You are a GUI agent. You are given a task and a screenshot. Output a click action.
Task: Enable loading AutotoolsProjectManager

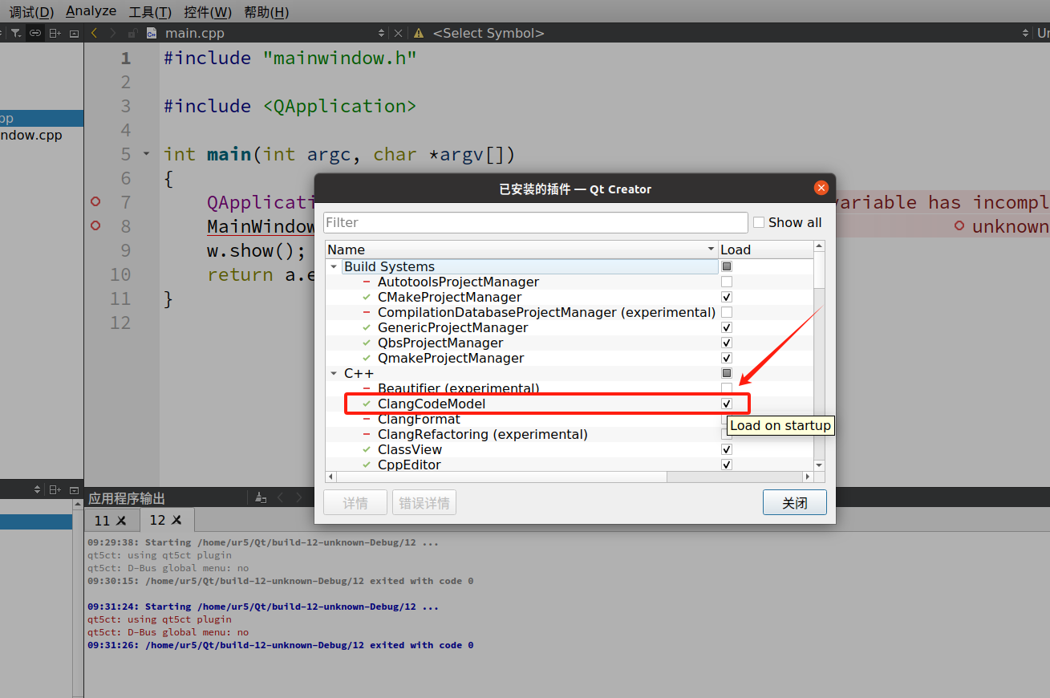pos(727,282)
